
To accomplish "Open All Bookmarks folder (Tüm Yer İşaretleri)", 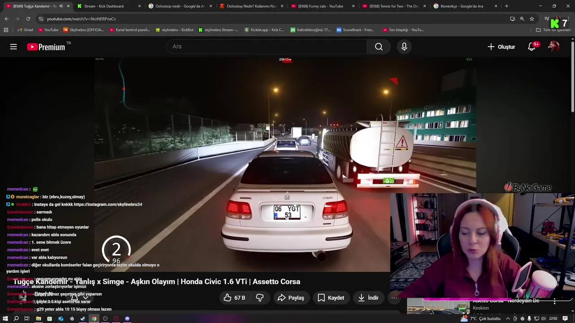I will pyautogui.click(x=553, y=30).
